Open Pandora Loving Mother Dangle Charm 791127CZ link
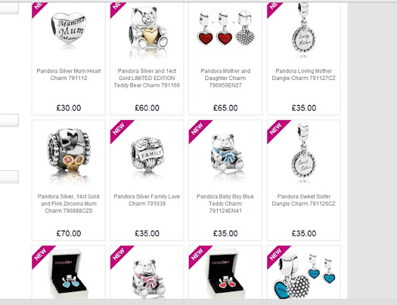 pos(303,74)
